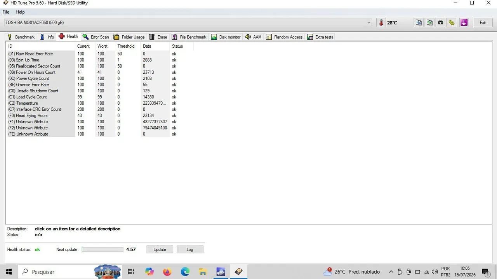Open the Wi-Fi network tray icon
This screenshot has height=279, width=497.
(427, 272)
